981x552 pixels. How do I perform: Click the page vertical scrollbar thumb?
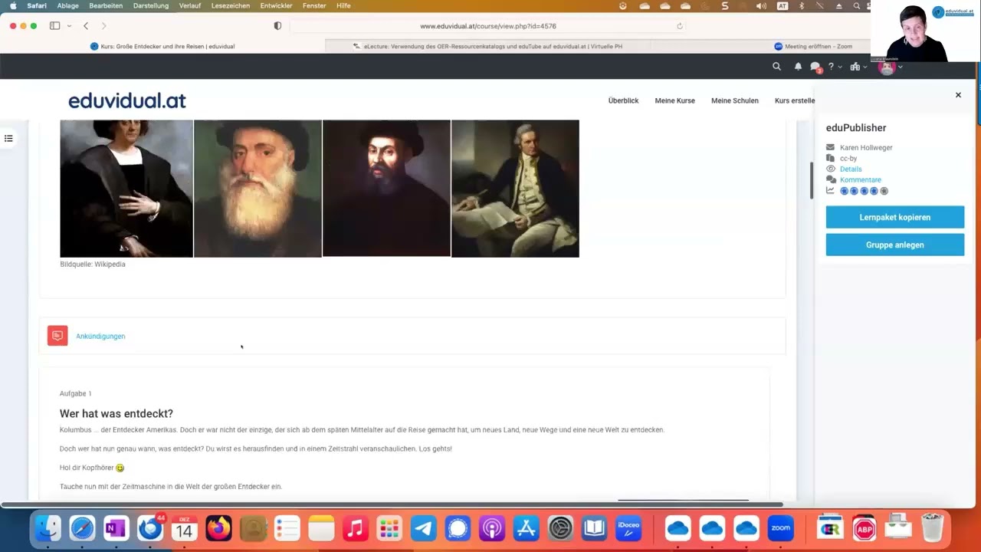tap(811, 181)
